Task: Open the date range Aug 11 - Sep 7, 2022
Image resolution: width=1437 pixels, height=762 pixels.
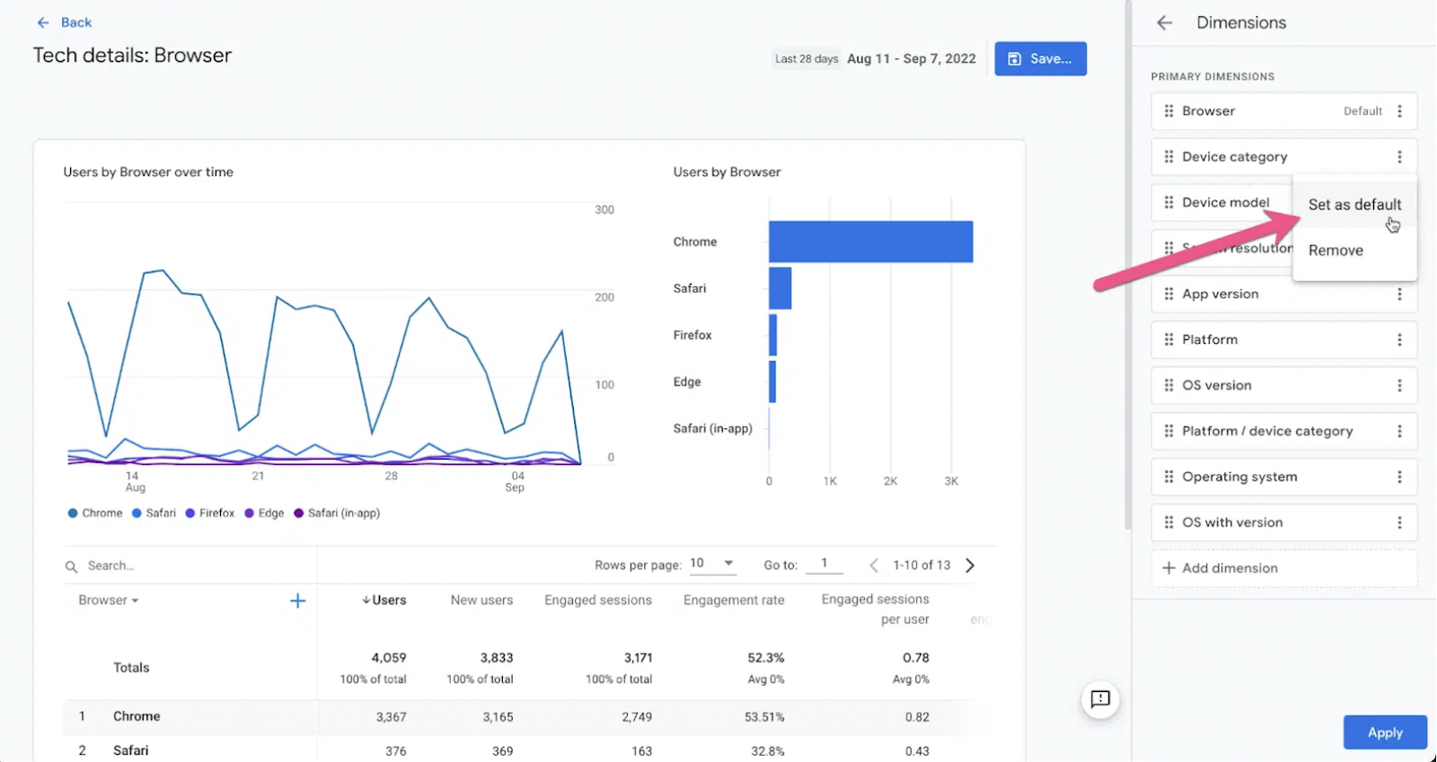Action: [x=911, y=58]
